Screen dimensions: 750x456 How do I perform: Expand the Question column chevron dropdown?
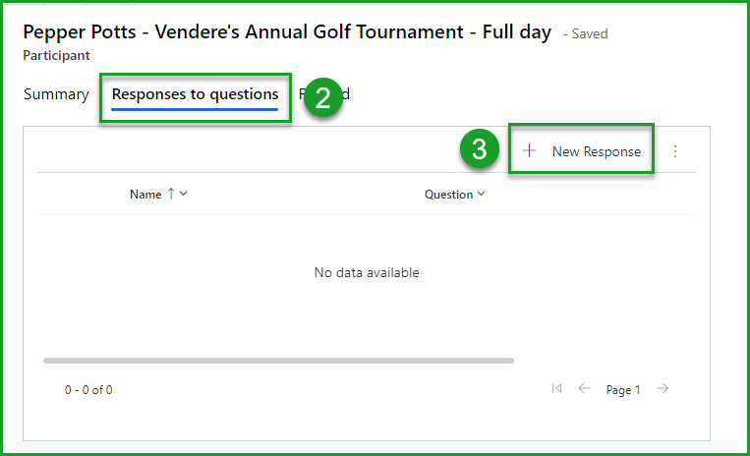pos(481,195)
